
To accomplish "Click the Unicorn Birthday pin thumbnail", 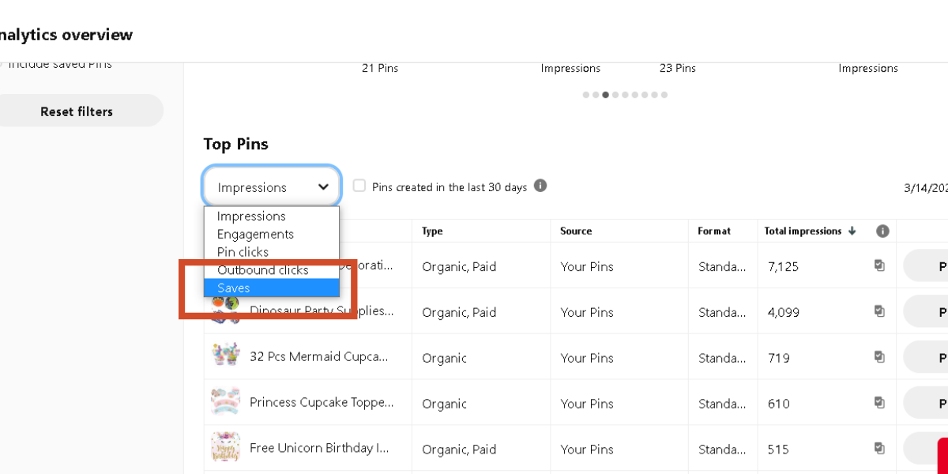I will [225, 447].
